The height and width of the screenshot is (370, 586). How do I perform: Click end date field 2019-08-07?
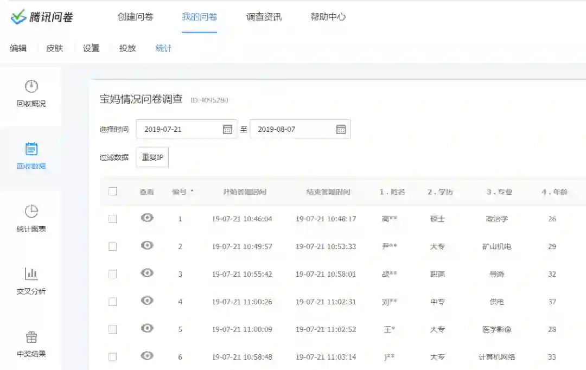(300, 129)
